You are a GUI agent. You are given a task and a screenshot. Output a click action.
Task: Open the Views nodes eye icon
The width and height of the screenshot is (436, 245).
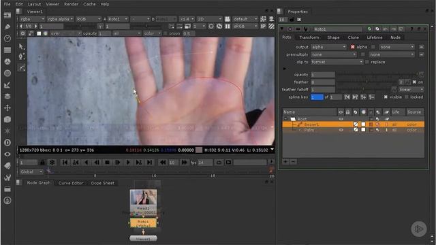tap(7, 154)
